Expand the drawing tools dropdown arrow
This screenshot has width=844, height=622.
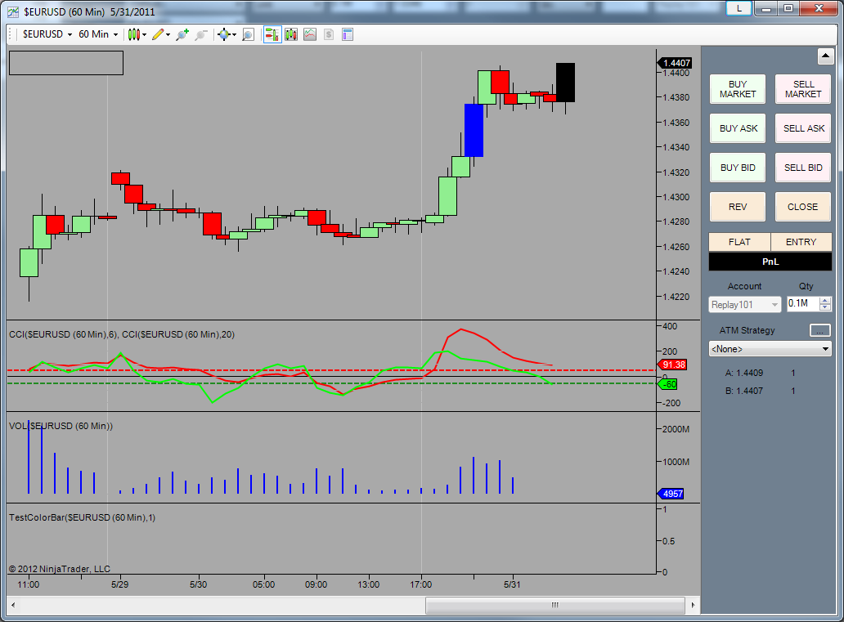[168, 35]
